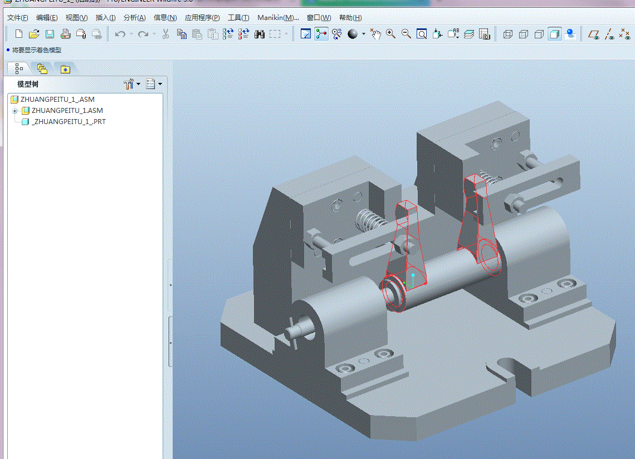Switch to wireframe display mode

pyautogui.click(x=507, y=34)
